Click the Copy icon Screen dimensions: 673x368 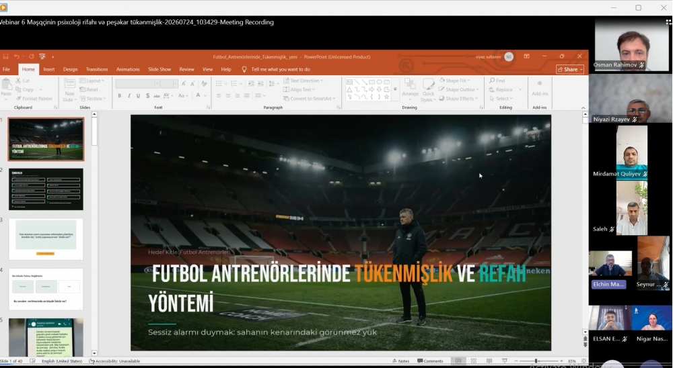point(18,89)
